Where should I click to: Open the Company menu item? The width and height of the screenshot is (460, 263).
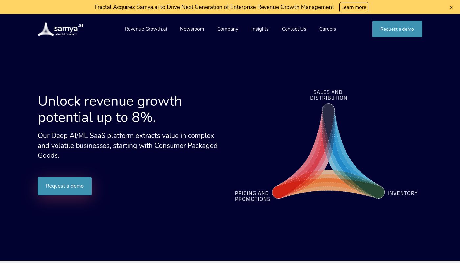228,29
